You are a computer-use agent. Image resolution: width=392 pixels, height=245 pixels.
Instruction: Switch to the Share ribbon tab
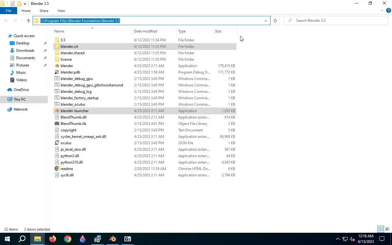[44, 11]
